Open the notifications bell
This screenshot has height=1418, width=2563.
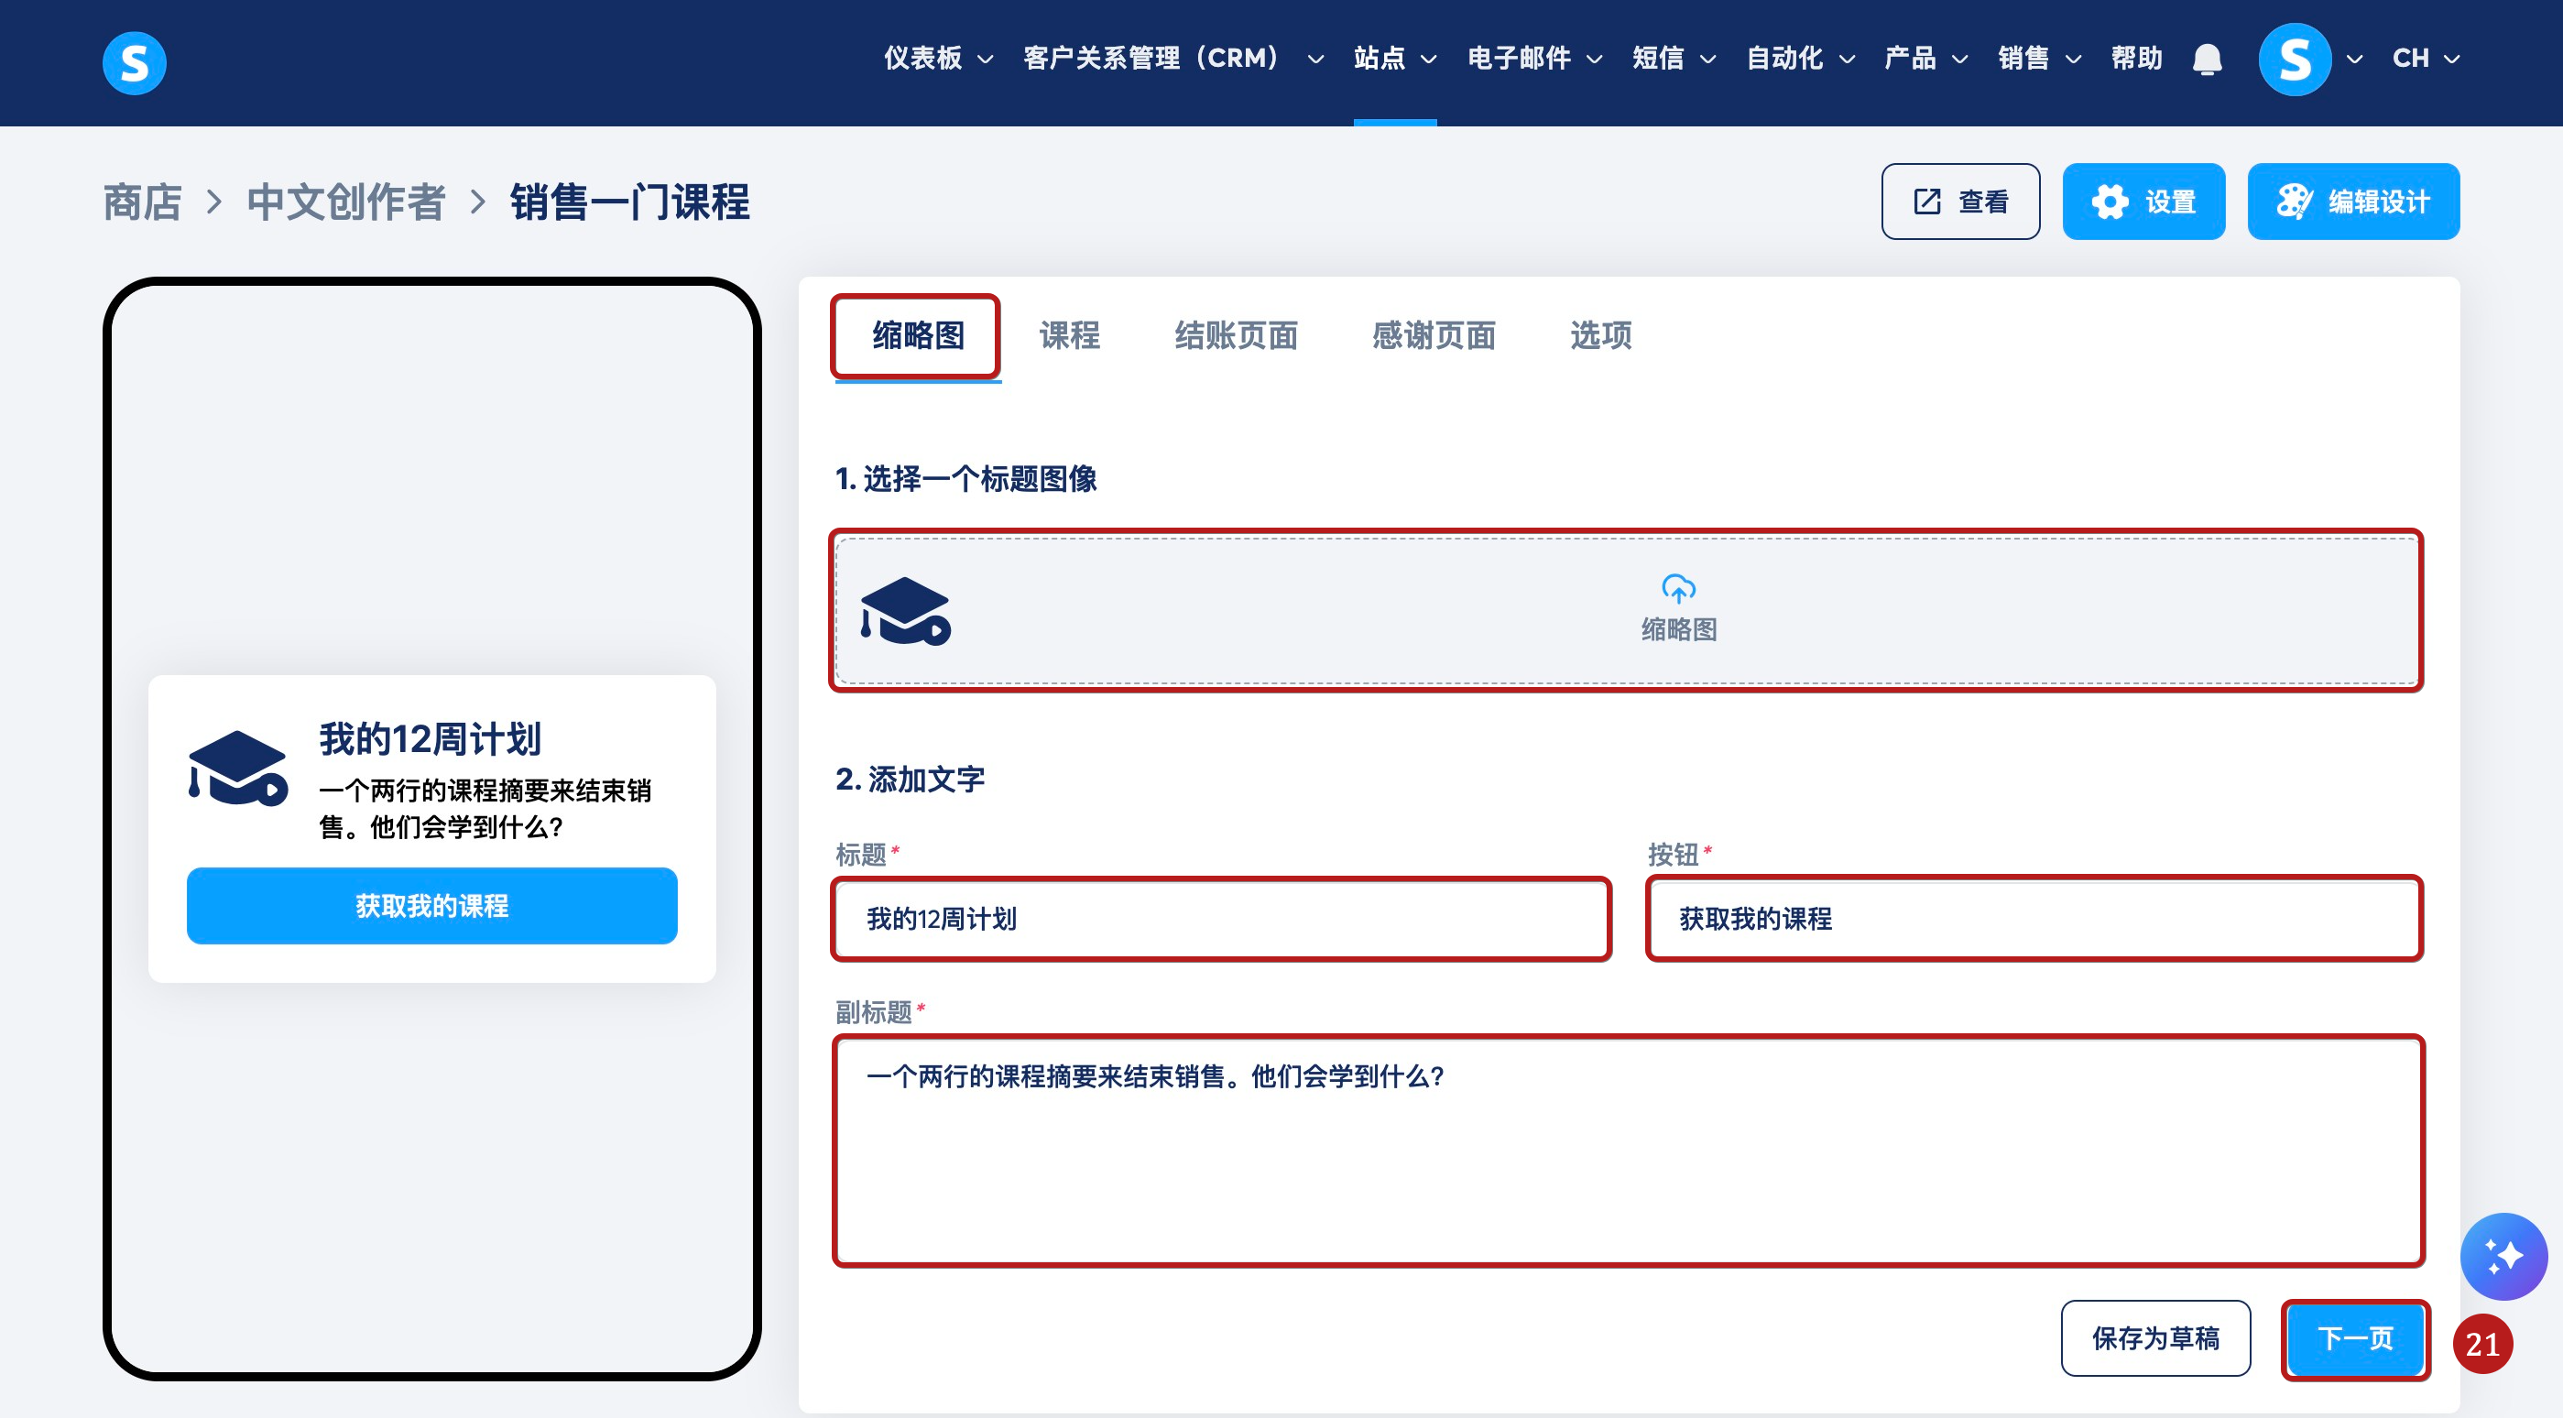coord(2207,60)
